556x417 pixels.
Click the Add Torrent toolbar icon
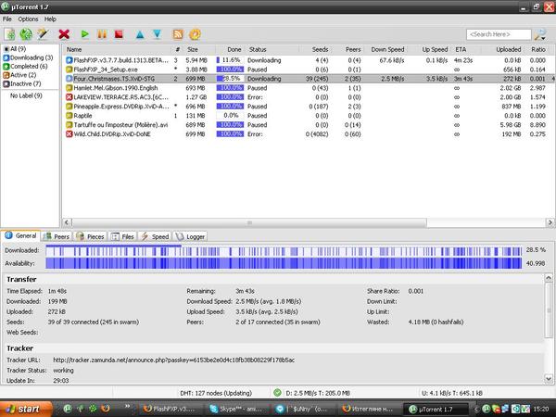10,34
